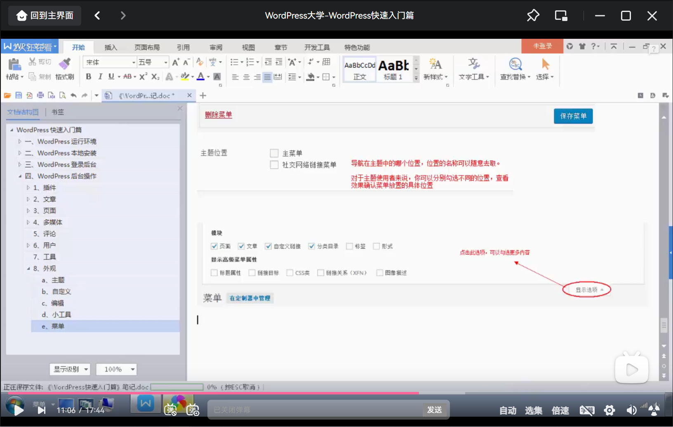This screenshot has height=427, width=673.
Task: Check the 主菜单 checkbox
Action: tap(274, 153)
